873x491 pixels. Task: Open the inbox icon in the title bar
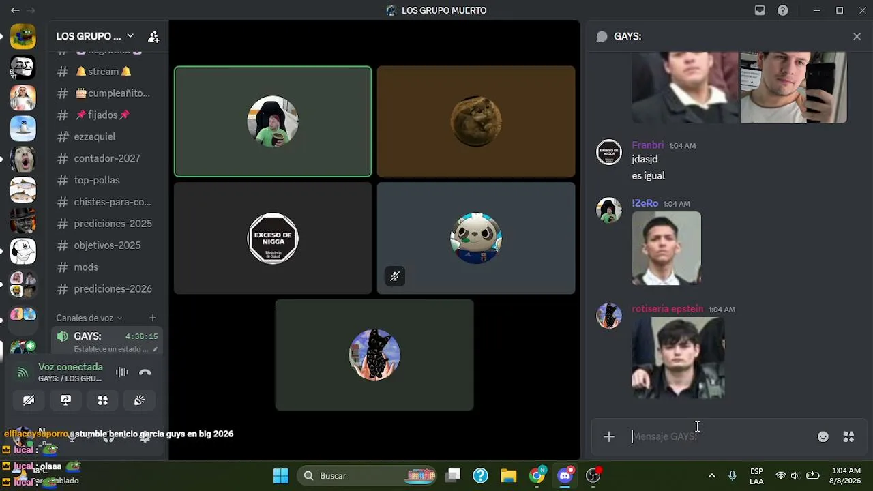coord(760,10)
